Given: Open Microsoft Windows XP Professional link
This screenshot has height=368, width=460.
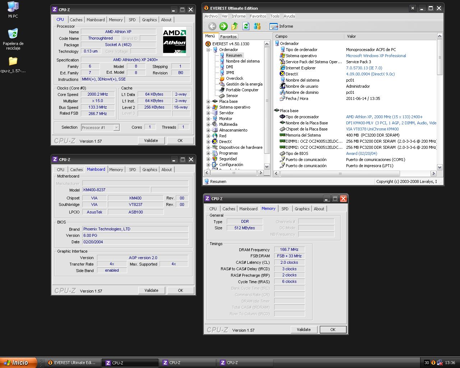Looking at the screenshot, I should click(376, 56).
